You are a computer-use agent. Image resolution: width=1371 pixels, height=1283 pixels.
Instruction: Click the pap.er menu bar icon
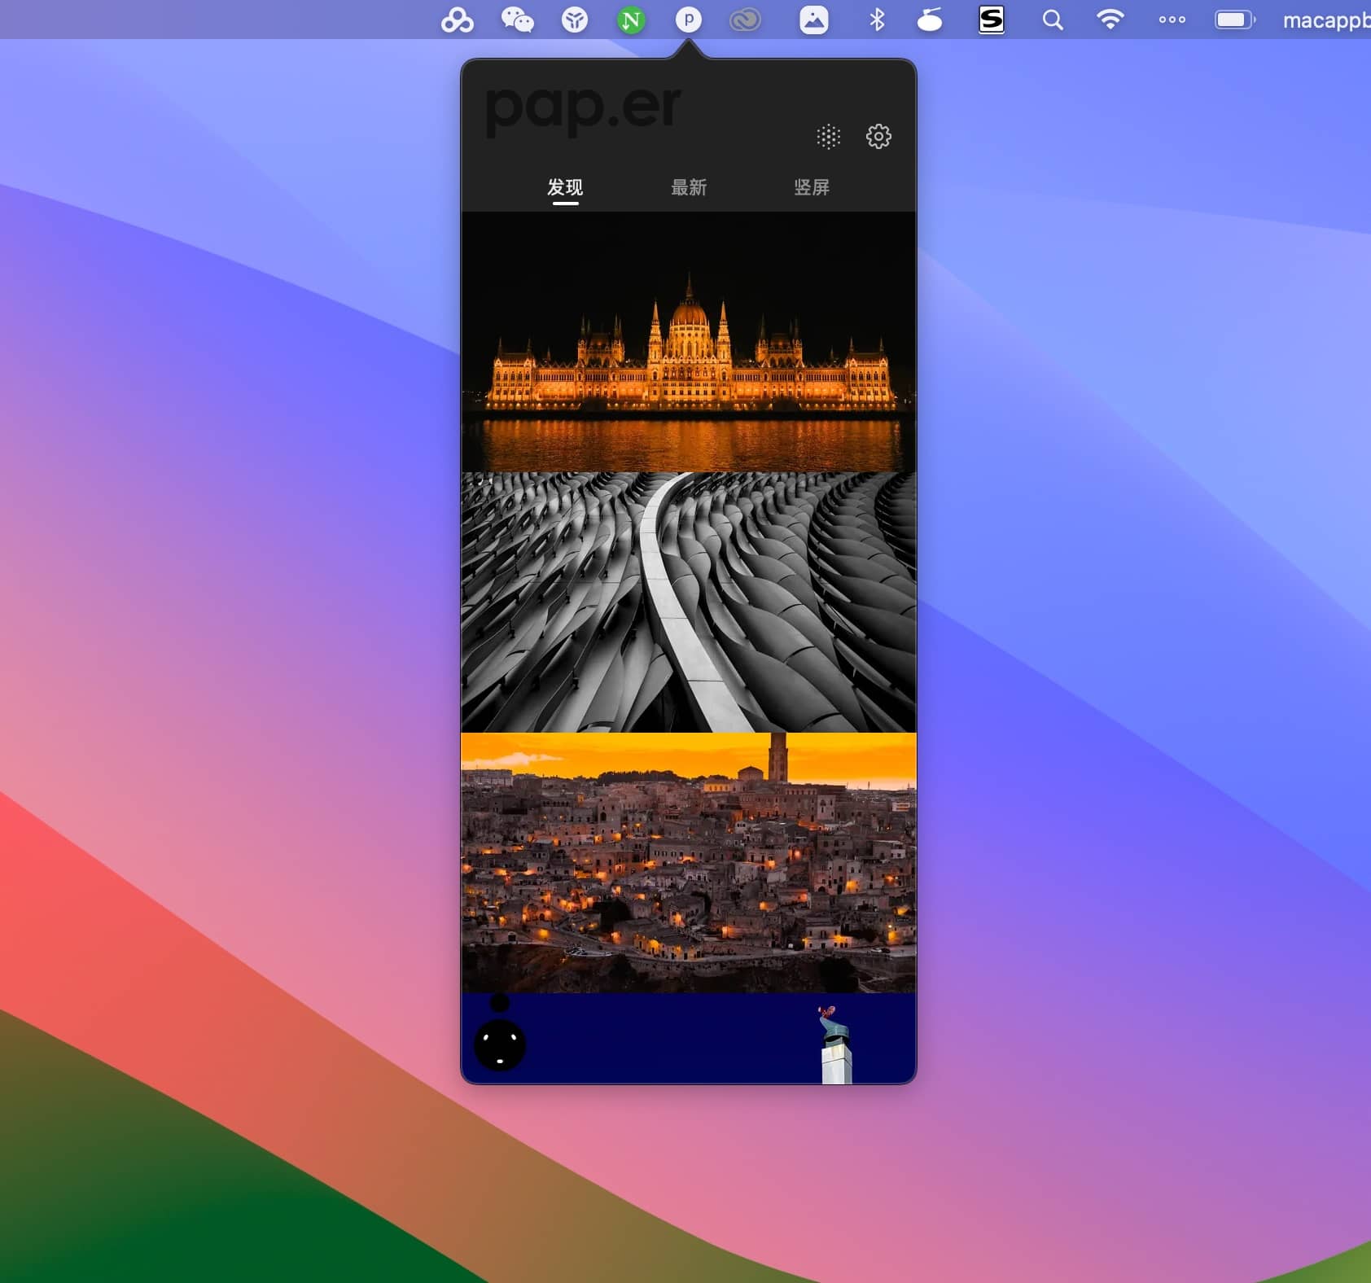click(688, 20)
